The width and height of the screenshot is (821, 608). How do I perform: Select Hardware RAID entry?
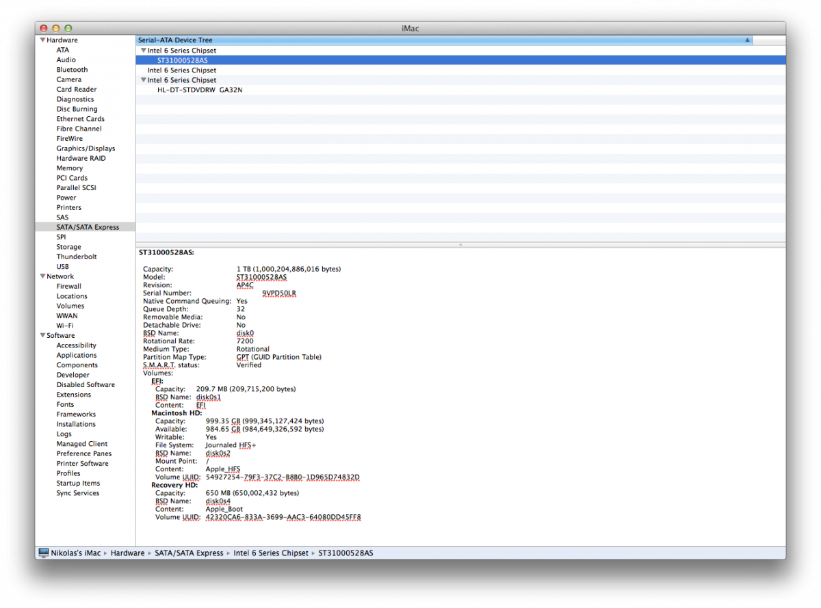pyautogui.click(x=81, y=159)
